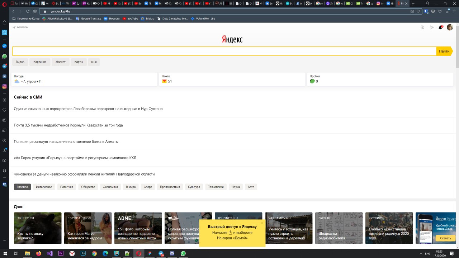Open Кормление Котов bookmarks folder

pyautogui.click(x=26, y=18)
